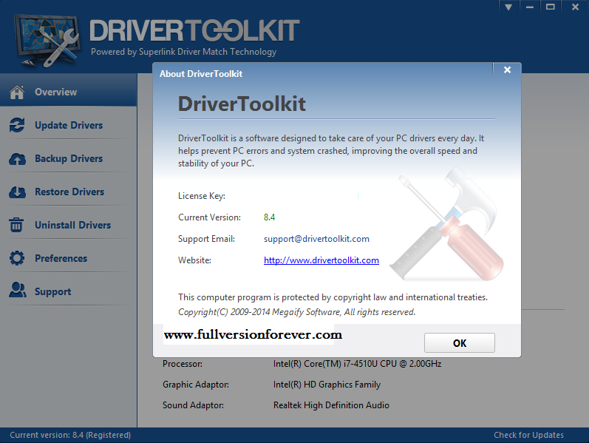The image size is (589, 443).
Task: Click the Update Drivers refresh icon
Action: (17, 125)
